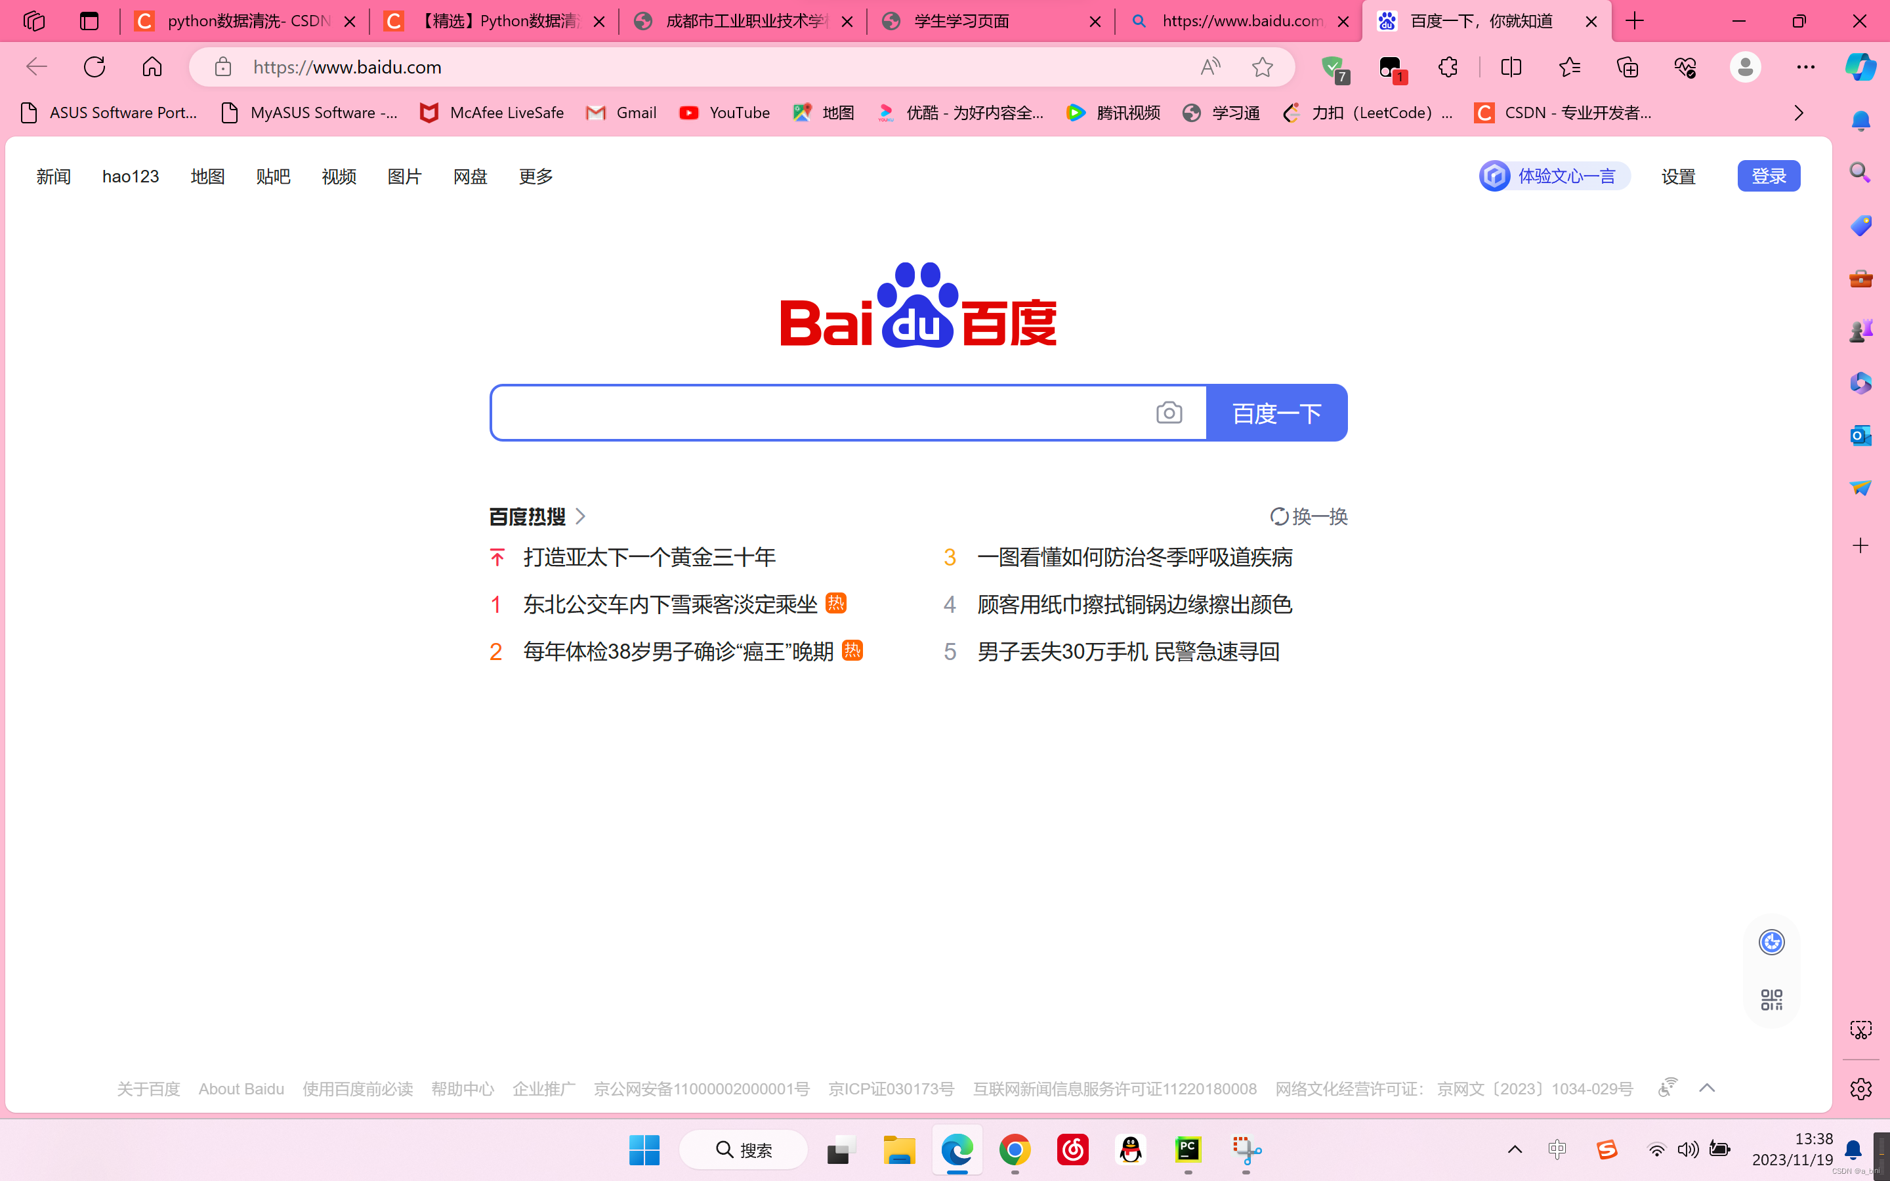Toggle the IME Chinese/English indicator
The image size is (1890, 1181).
point(1557,1149)
